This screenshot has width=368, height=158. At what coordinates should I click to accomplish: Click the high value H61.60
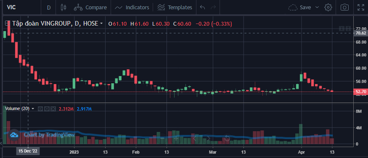[139, 24]
